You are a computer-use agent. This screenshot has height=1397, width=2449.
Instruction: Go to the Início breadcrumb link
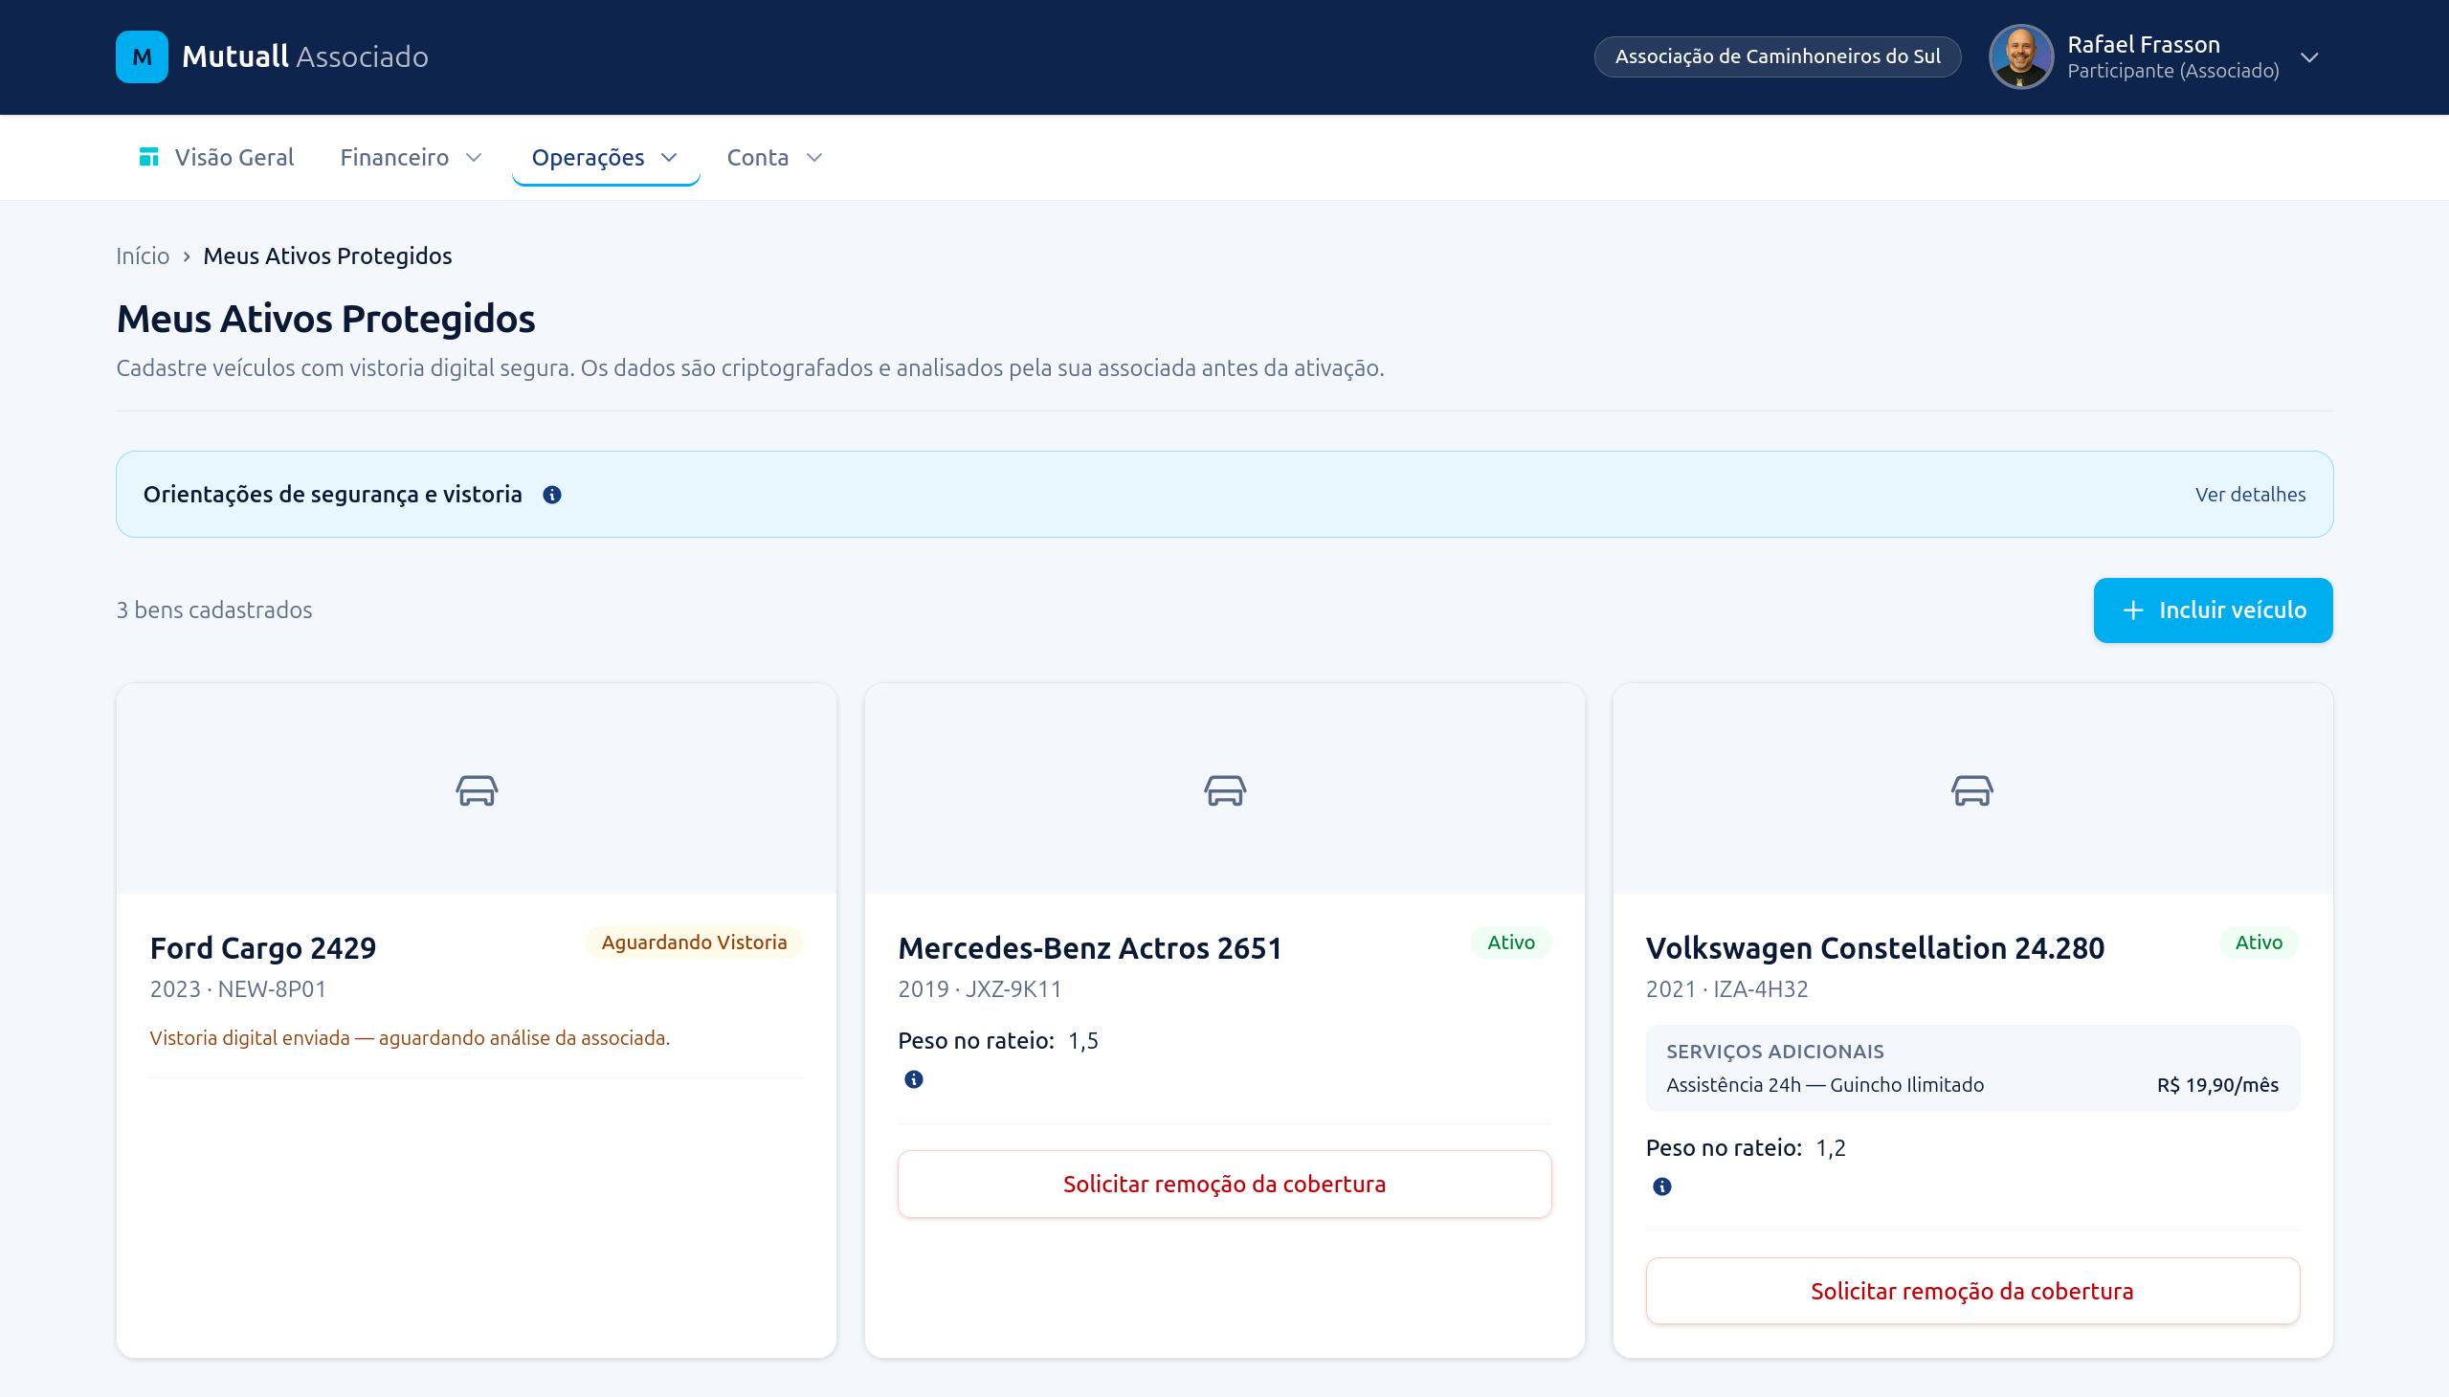coord(143,256)
